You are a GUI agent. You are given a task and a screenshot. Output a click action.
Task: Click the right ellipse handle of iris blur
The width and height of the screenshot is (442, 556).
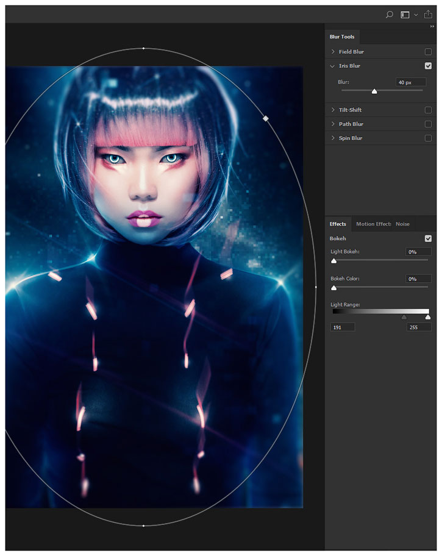(x=316, y=287)
